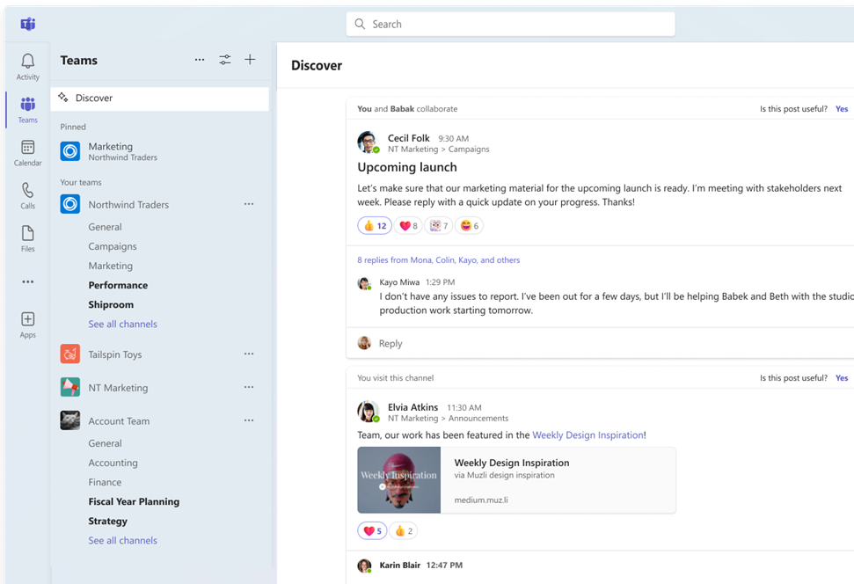This screenshot has height=584, width=854.
Task: Switch to the Discover channel
Action: pos(94,98)
